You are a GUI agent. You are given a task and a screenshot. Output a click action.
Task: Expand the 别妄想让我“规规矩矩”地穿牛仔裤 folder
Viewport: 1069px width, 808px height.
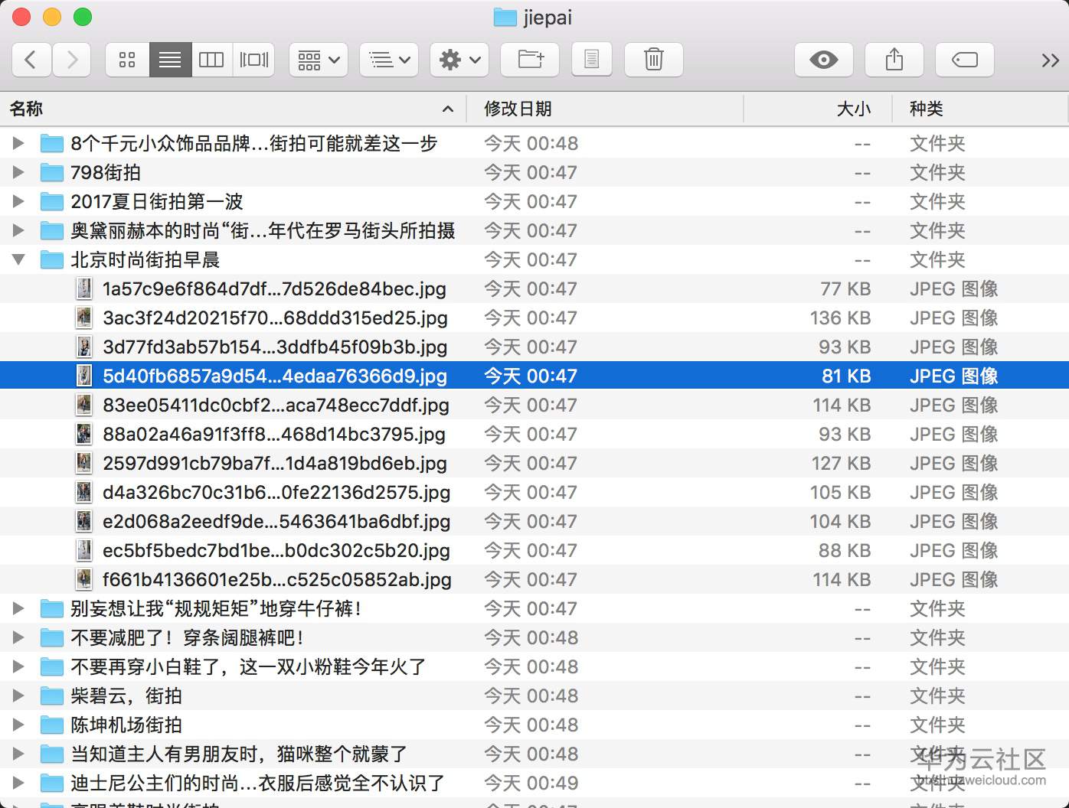coord(18,608)
